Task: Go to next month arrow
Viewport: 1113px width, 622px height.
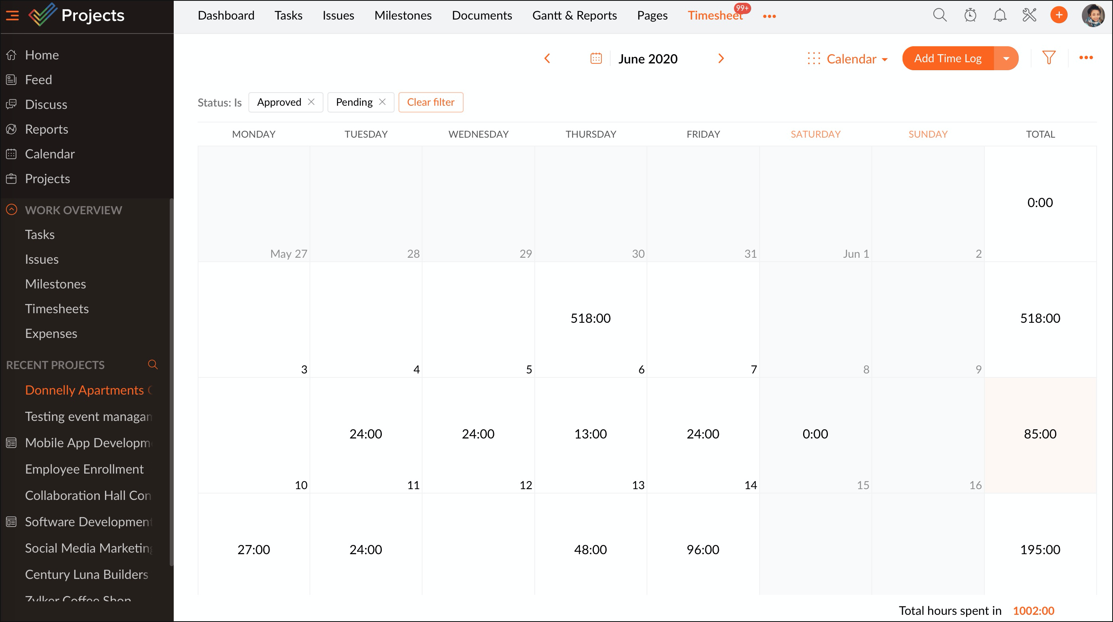Action: tap(721, 58)
